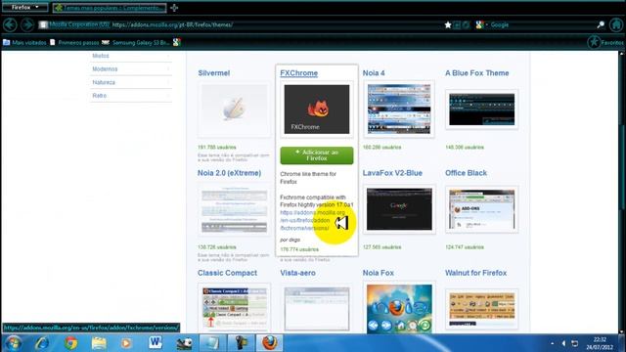This screenshot has height=352, width=626.
Task: Open the Firefox application menu button
Action: pyautogui.click(x=24, y=7)
